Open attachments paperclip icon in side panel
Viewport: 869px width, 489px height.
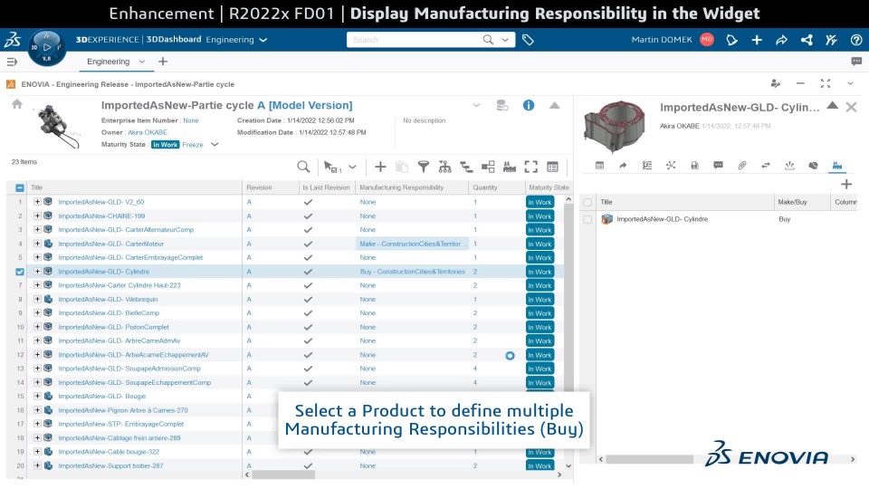click(x=742, y=165)
